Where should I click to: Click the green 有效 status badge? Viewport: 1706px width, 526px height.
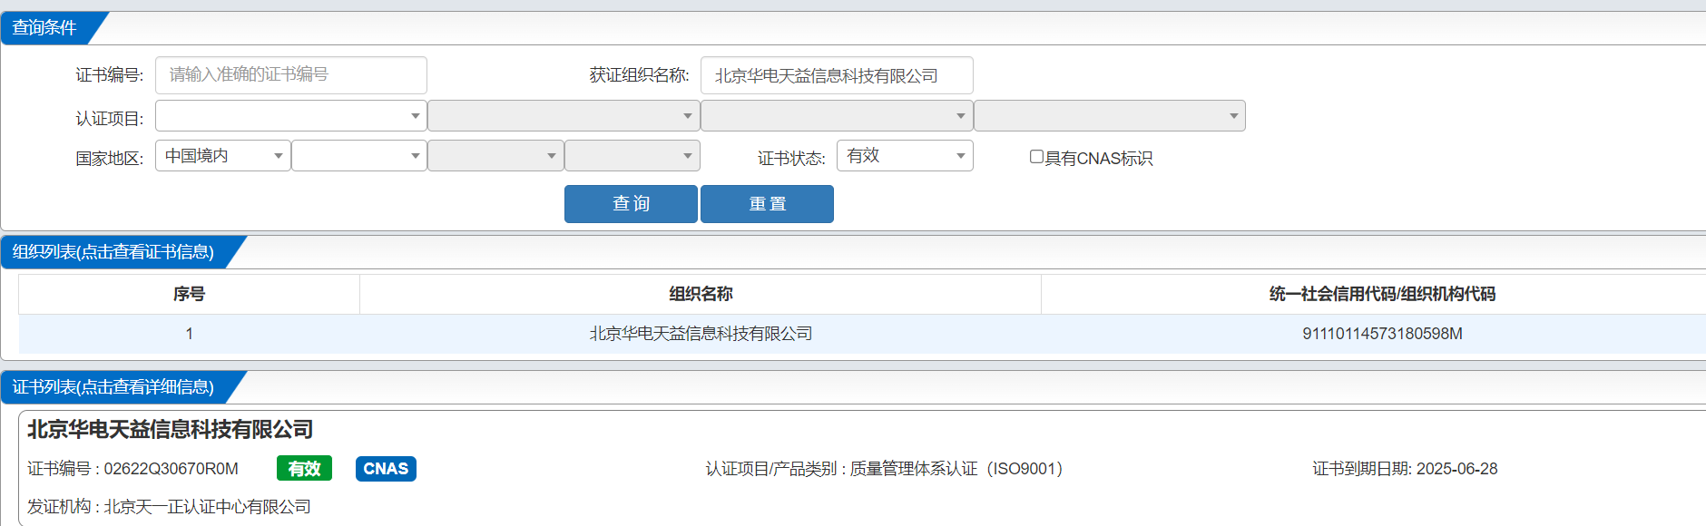tap(304, 469)
